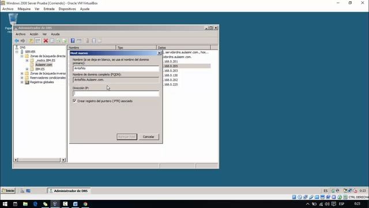Click the guest Inicio start button
This screenshot has width=369, height=208.
pos(8,191)
